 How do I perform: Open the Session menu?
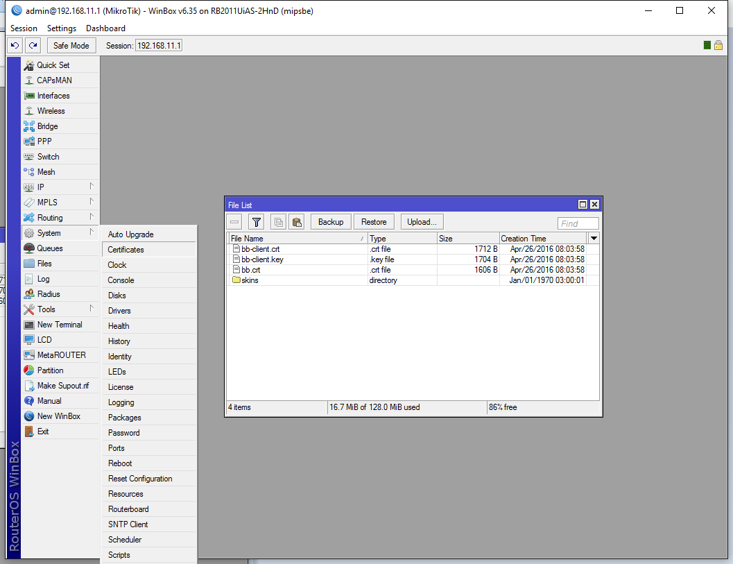pyautogui.click(x=24, y=28)
